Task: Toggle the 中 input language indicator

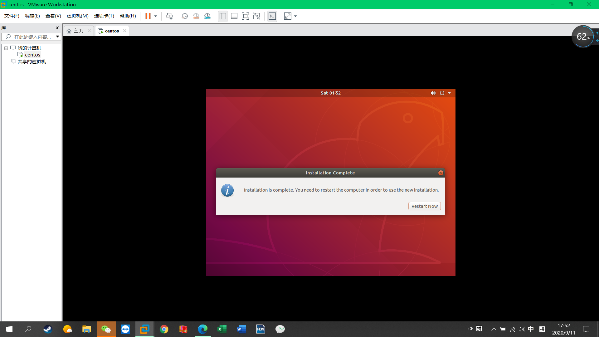Action: 531,329
